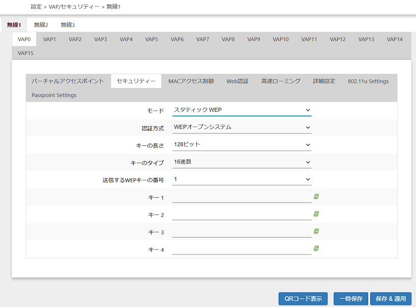
Task: Open the MACアクセス制御 tab
Action: coord(191,81)
